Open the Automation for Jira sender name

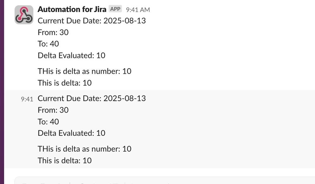[72, 9]
